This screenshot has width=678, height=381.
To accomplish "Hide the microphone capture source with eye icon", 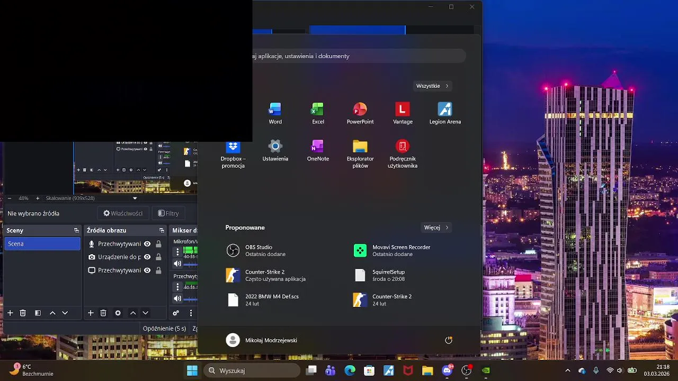I will tap(147, 244).
